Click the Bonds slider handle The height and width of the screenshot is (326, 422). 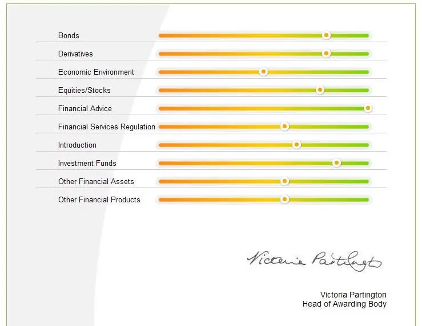click(x=326, y=35)
